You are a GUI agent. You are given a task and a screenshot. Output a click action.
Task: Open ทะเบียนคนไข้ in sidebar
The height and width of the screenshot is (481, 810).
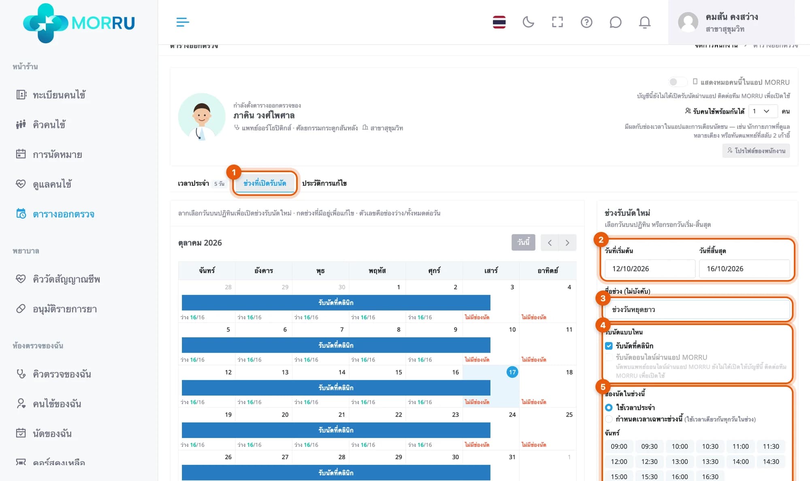click(x=51, y=95)
